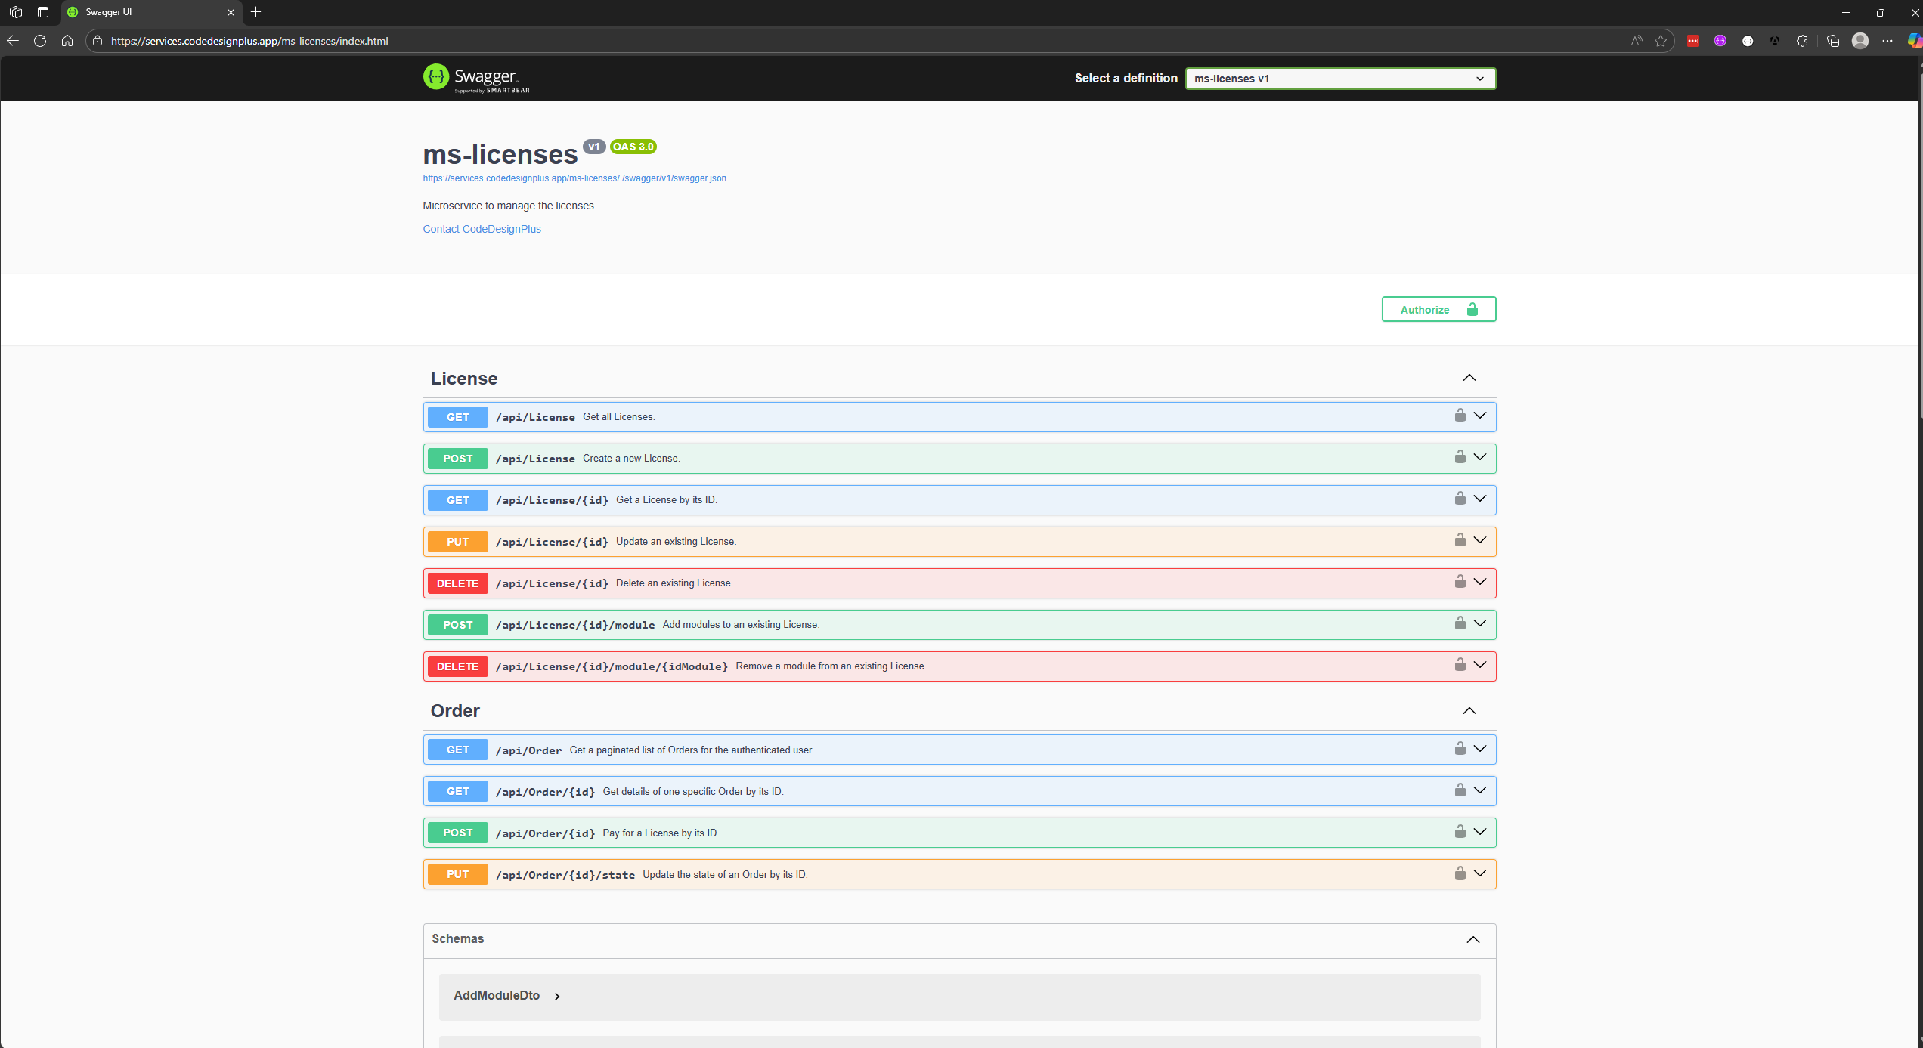Click the Schemas heading text

click(x=457, y=938)
